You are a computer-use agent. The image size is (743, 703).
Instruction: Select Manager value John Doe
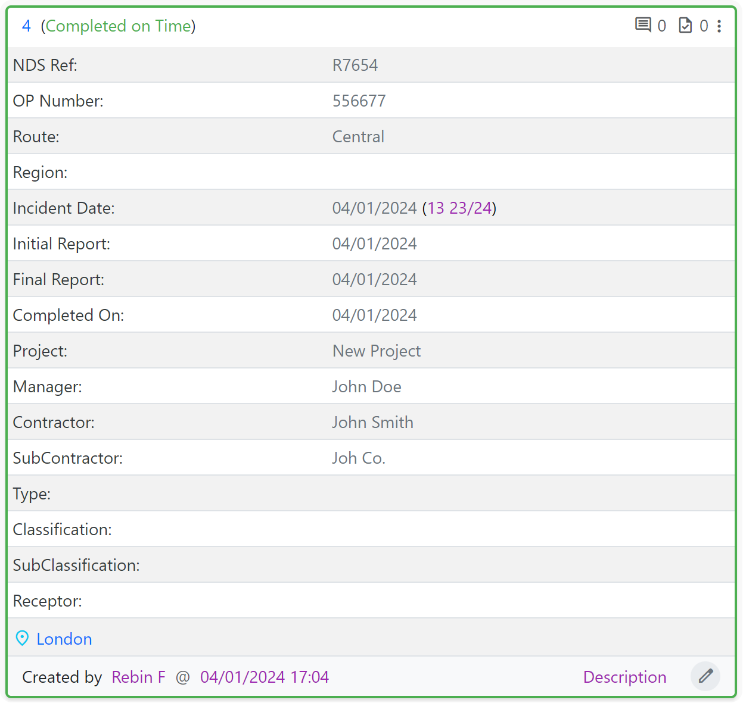(366, 386)
